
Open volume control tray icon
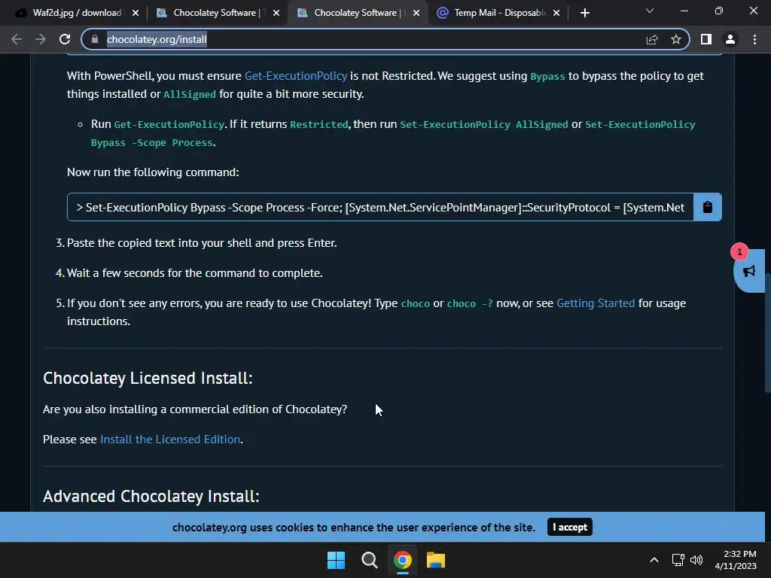click(696, 560)
